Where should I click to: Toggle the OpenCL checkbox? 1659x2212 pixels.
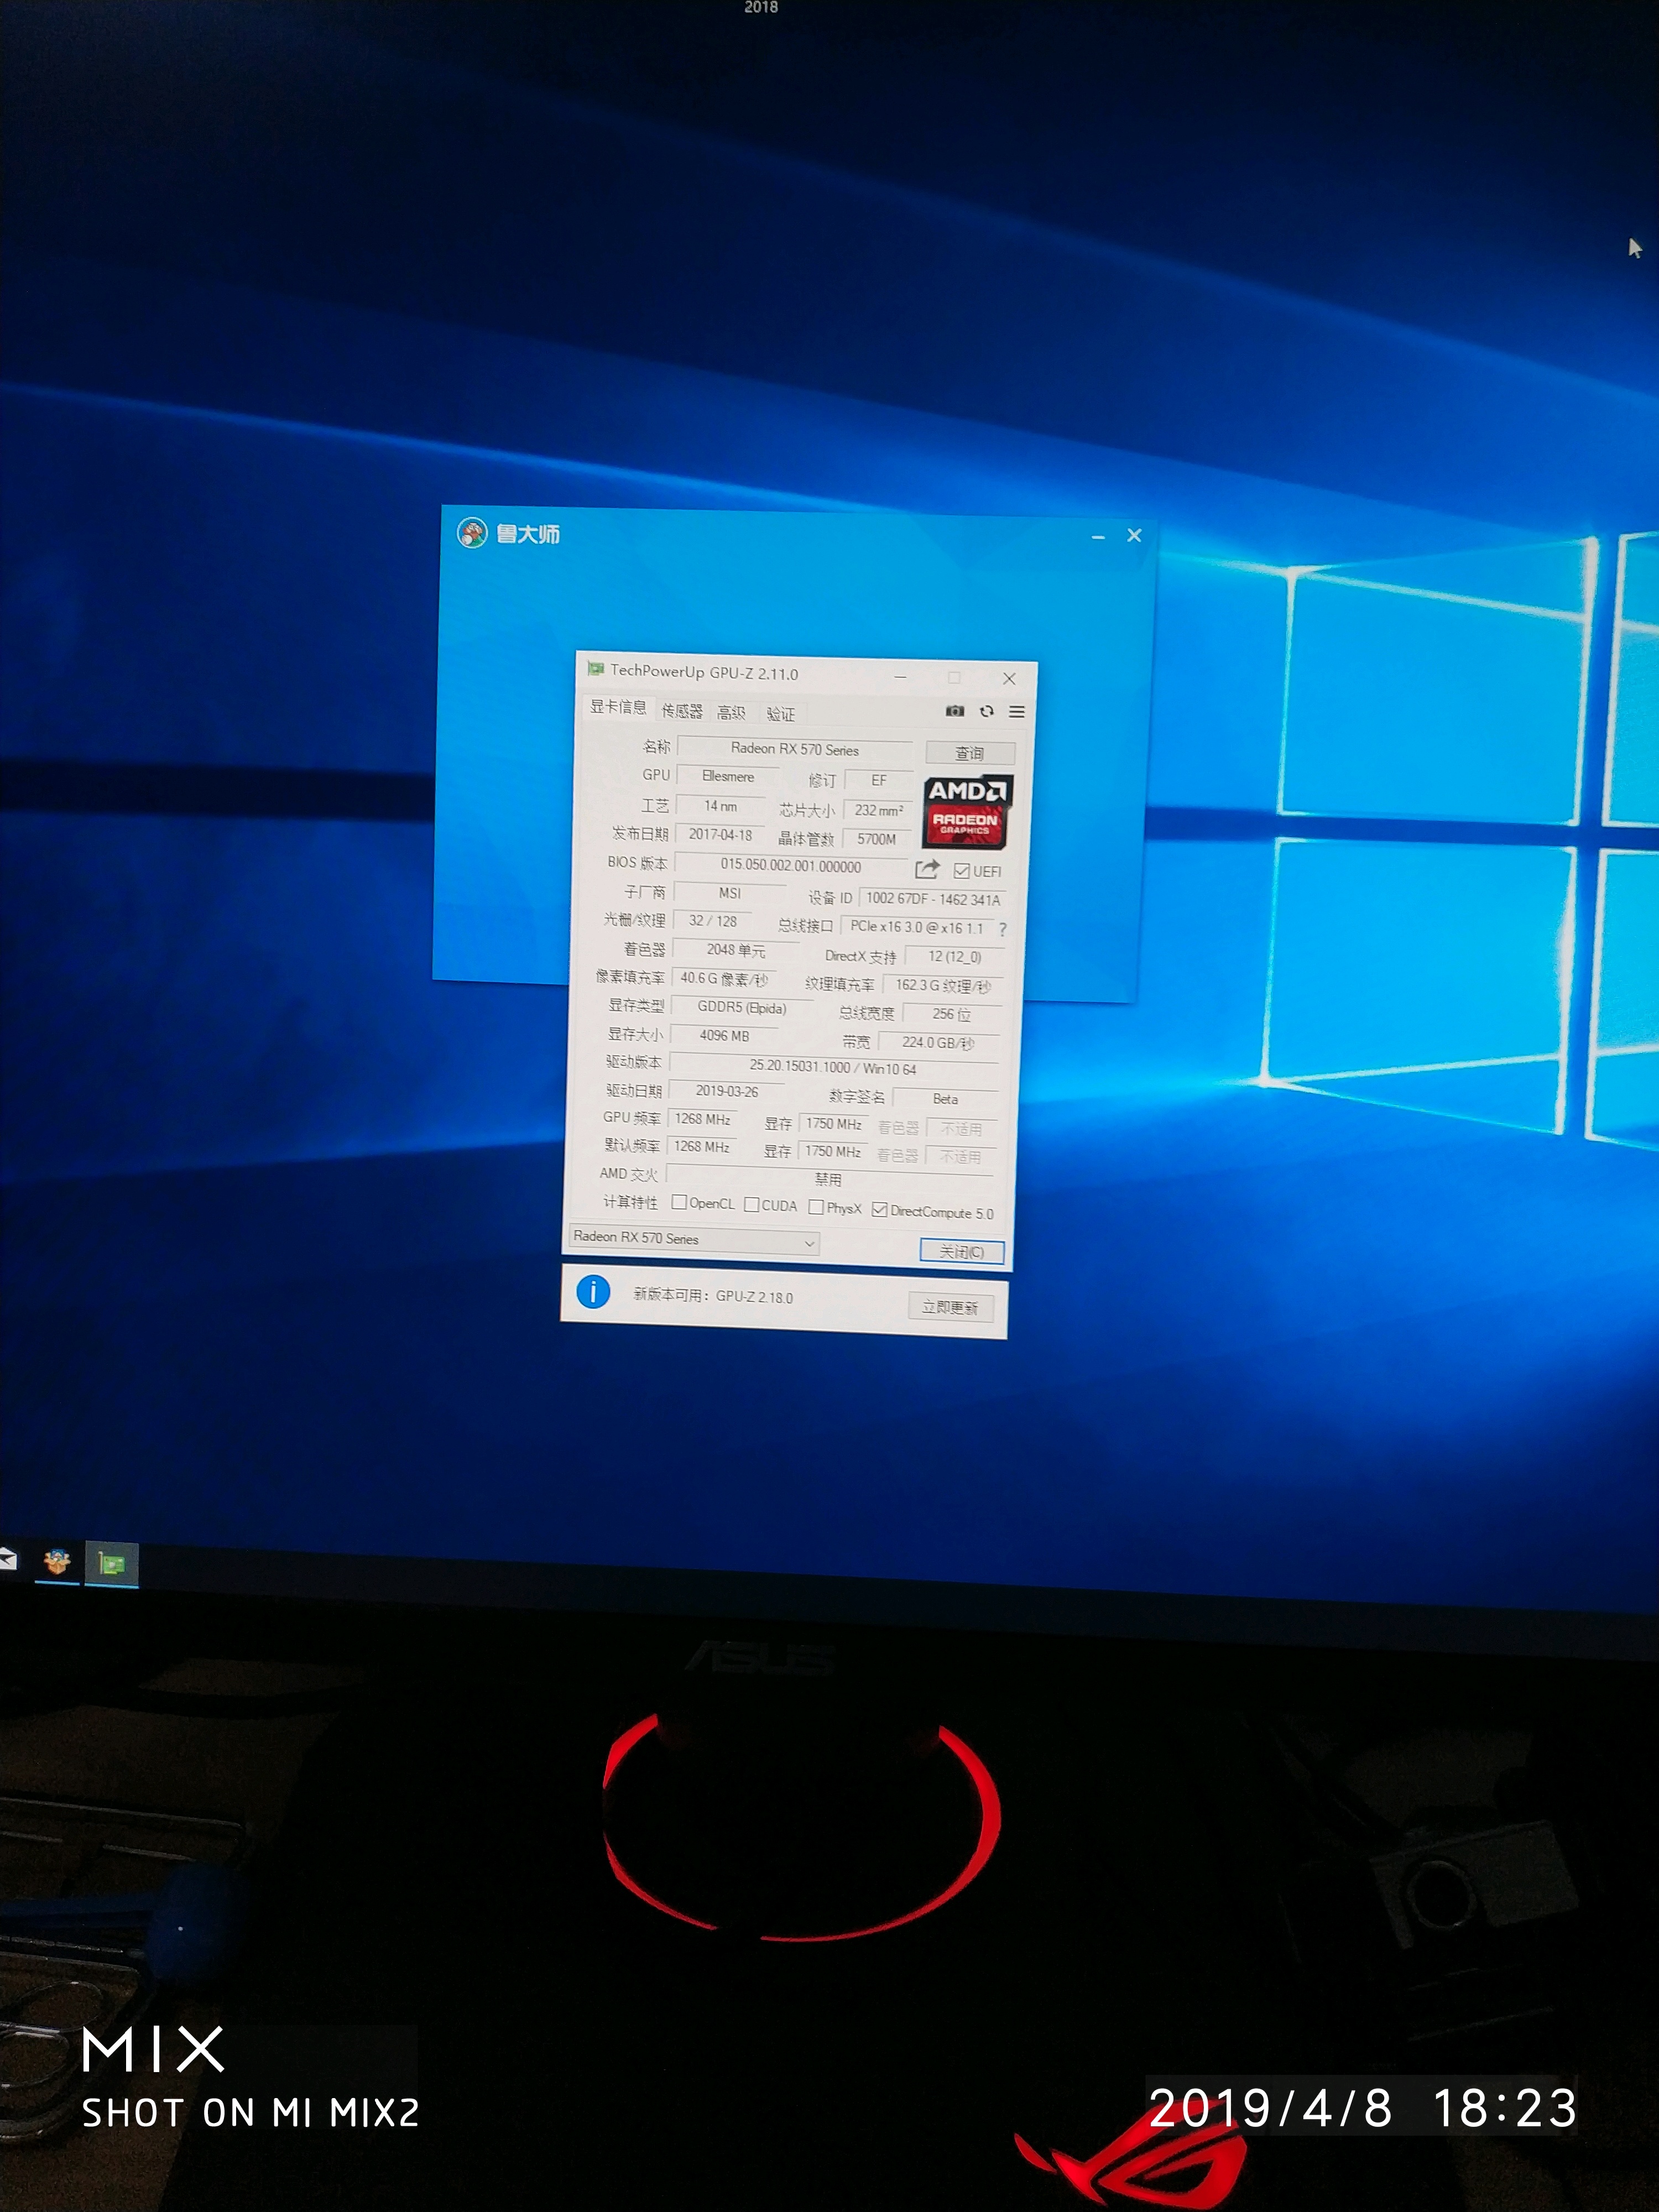coord(679,1202)
